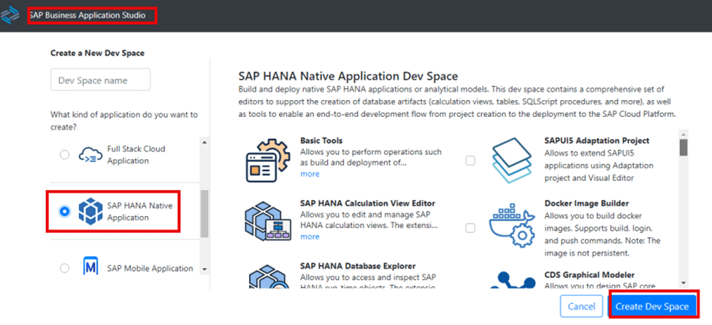Image resolution: width=712 pixels, height=325 pixels.
Task: Click the SAP HANA Native Application cube icon
Action: (x=91, y=211)
